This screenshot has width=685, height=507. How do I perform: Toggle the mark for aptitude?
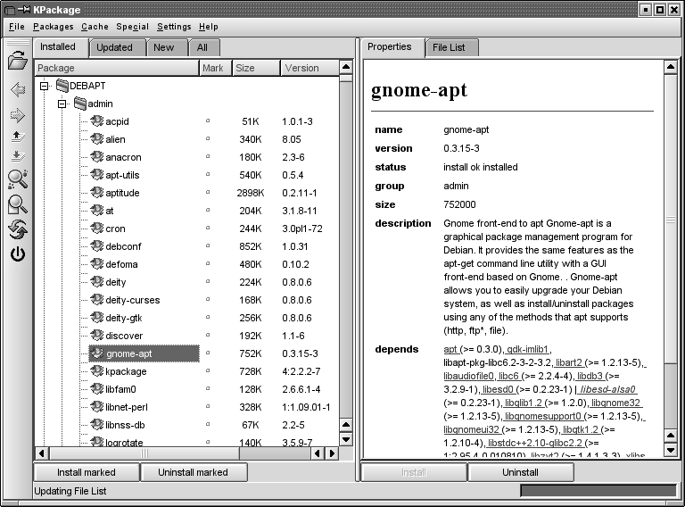click(208, 192)
